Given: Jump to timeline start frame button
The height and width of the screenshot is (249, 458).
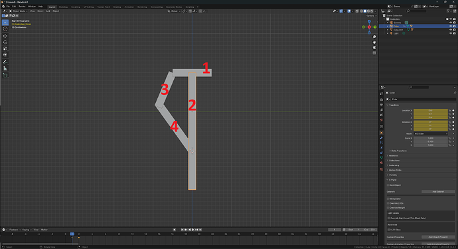Looking at the screenshot, I should pyautogui.click(x=183, y=230).
